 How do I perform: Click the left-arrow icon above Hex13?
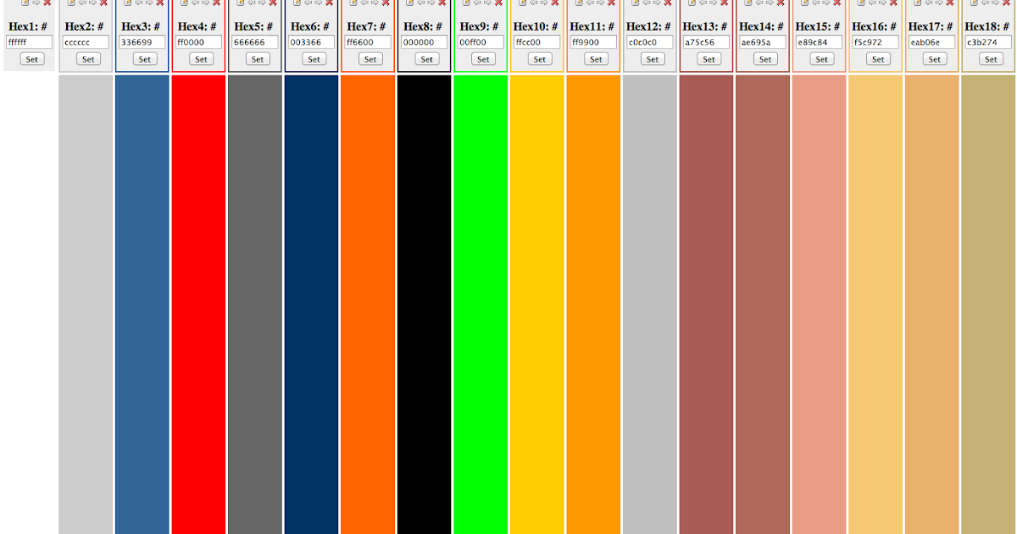(702, 3)
